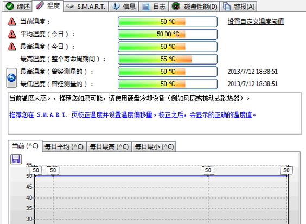Click the thermometer icon on 温度 tab
306x224 pixels.
coord(40,5)
